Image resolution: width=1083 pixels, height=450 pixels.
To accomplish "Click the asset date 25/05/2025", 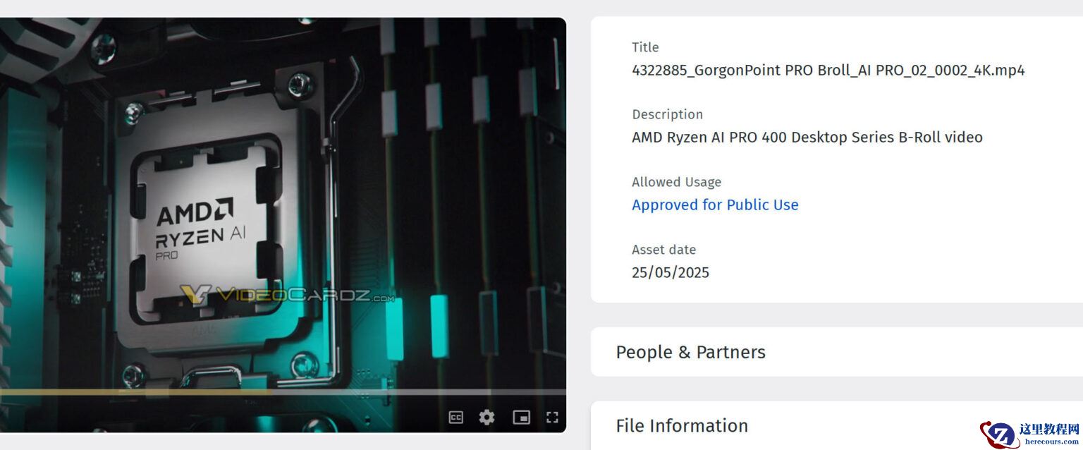I will [x=671, y=272].
